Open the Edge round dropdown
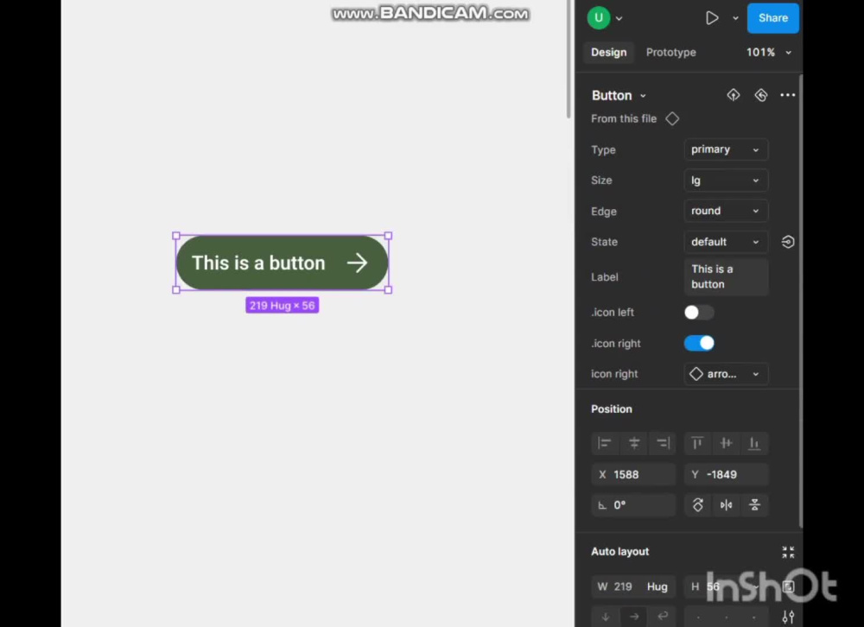864x627 pixels. pos(725,211)
